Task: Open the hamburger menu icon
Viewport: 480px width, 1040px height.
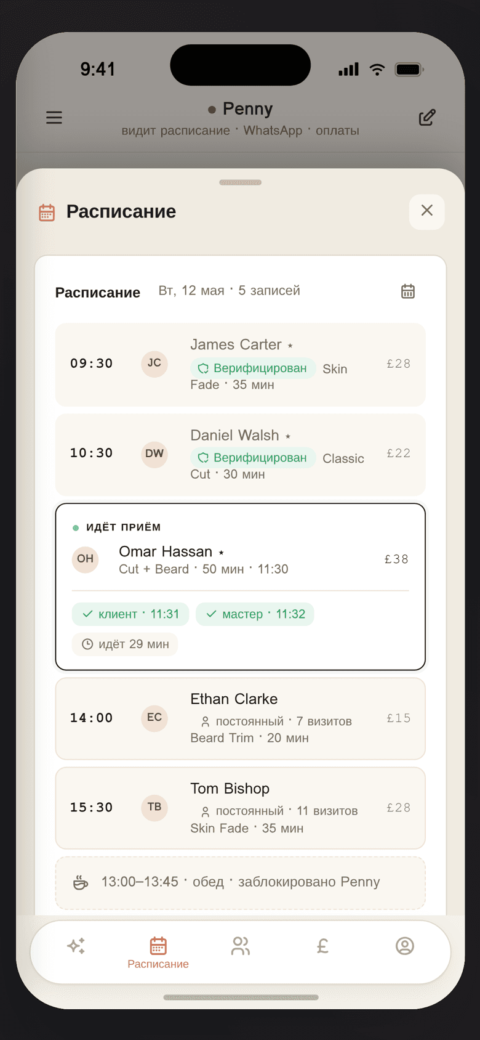Action: click(54, 117)
